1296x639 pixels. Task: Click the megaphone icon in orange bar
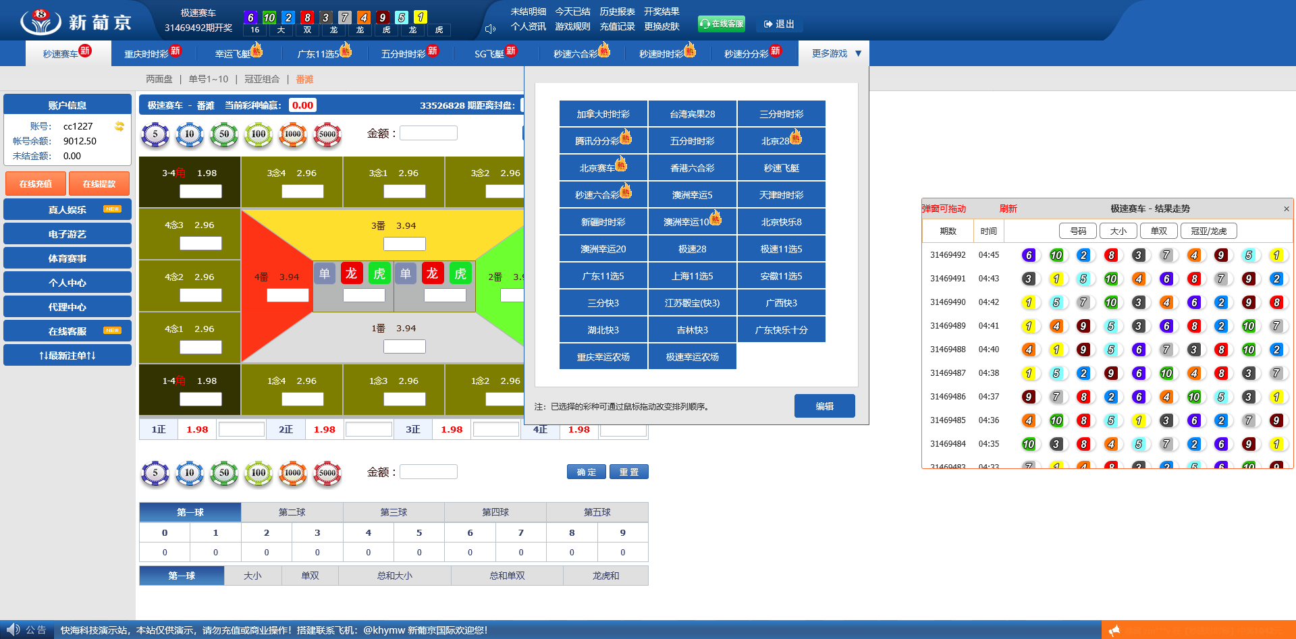click(x=1114, y=630)
